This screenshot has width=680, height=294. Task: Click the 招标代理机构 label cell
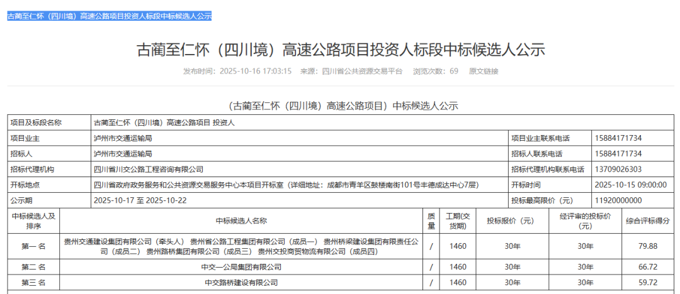49,169
